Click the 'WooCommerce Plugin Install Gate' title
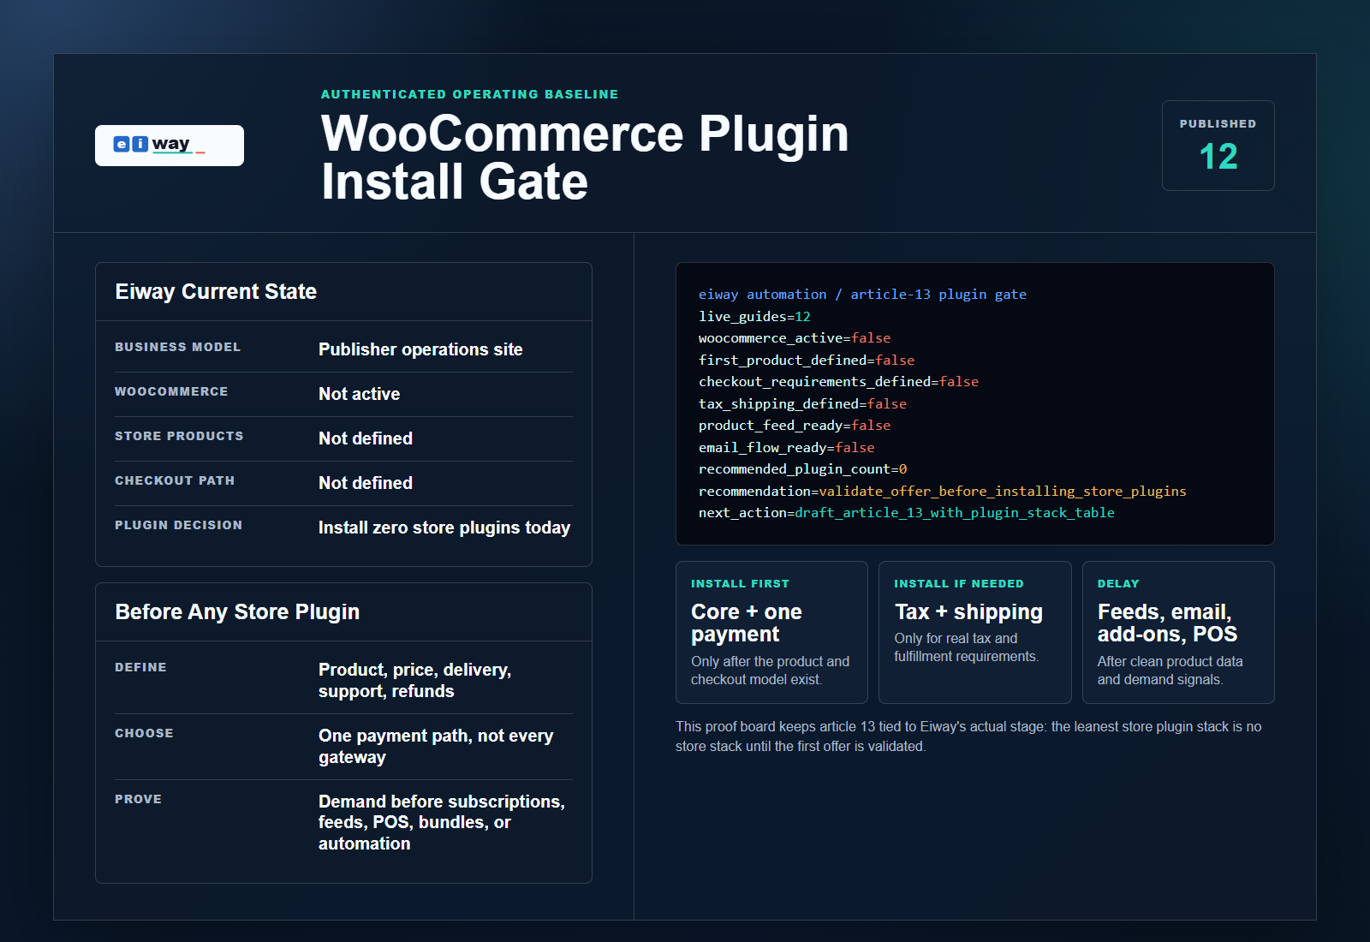1370x942 pixels. pyautogui.click(x=585, y=158)
